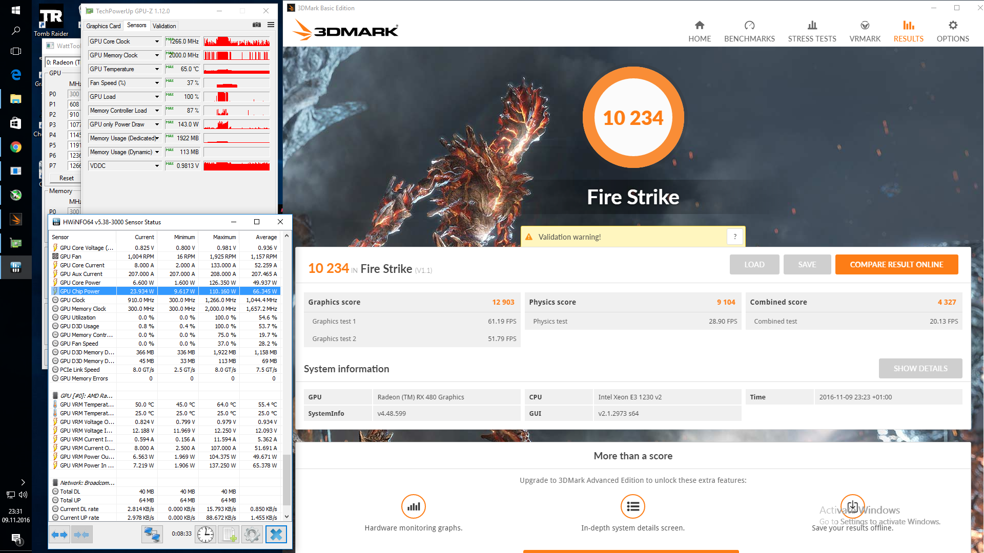984x553 pixels.
Task: Click the 3DMark Stress Tests icon
Action: coord(812,26)
